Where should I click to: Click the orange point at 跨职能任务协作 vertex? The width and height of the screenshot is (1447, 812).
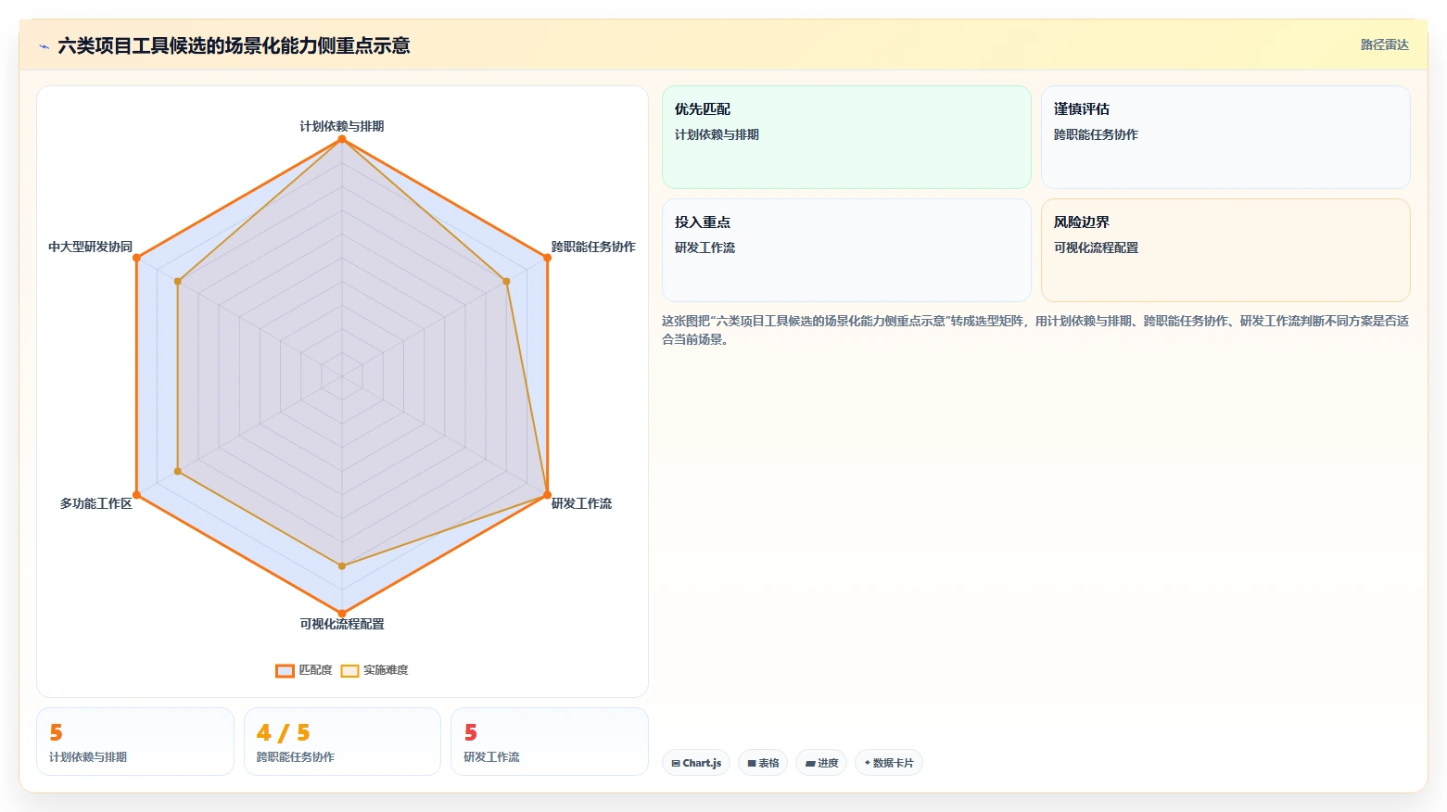pos(548,258)
